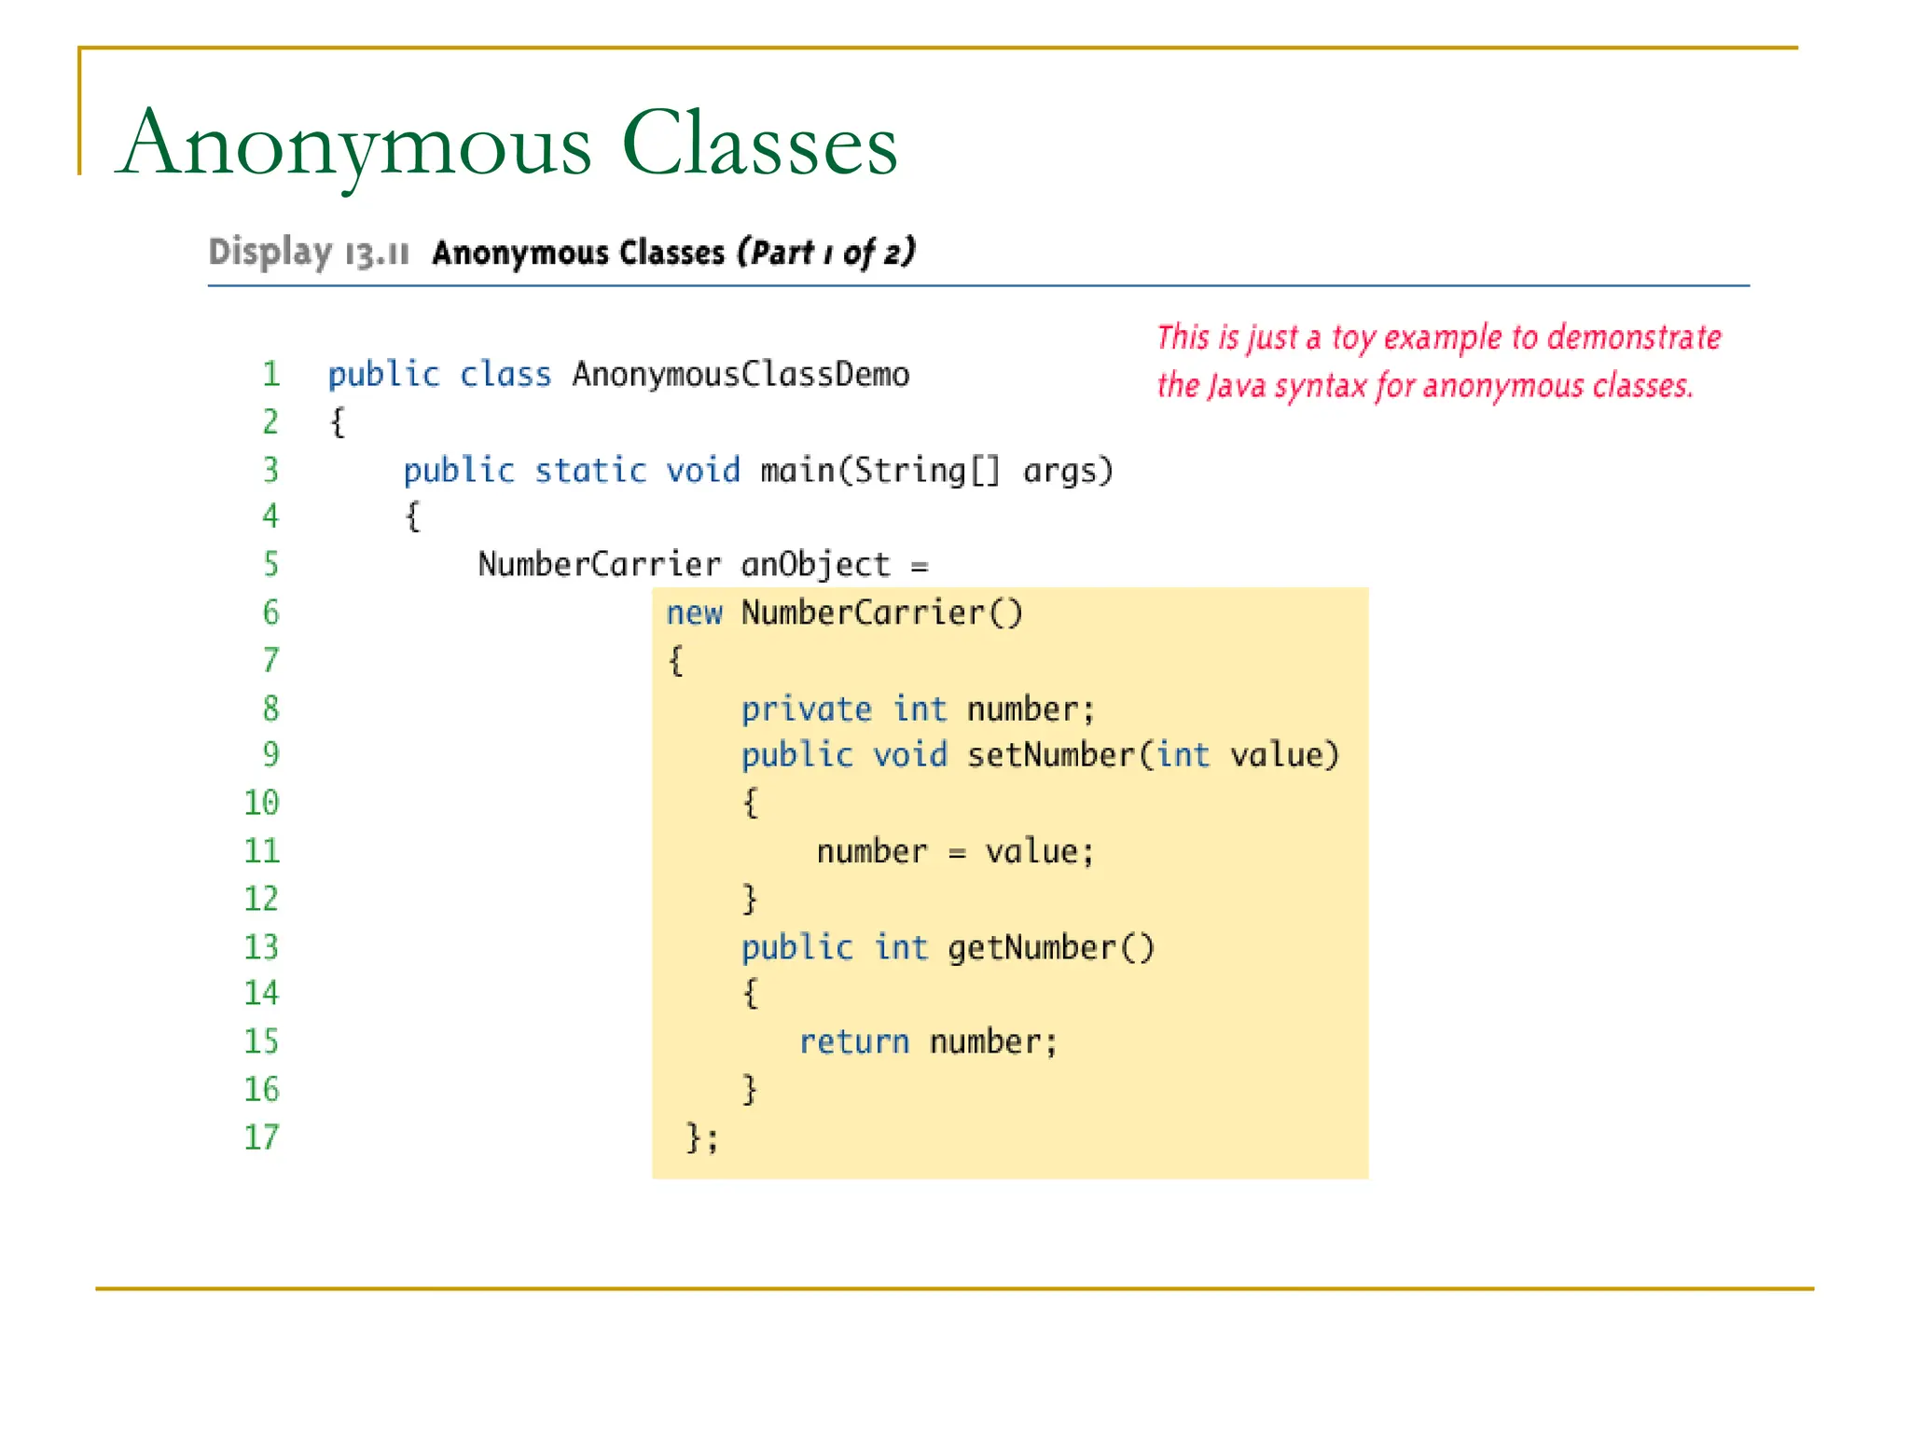Click the closing '};' on line 17
Viewport: 1910px width, 1432px height.
coord(702,1138)
